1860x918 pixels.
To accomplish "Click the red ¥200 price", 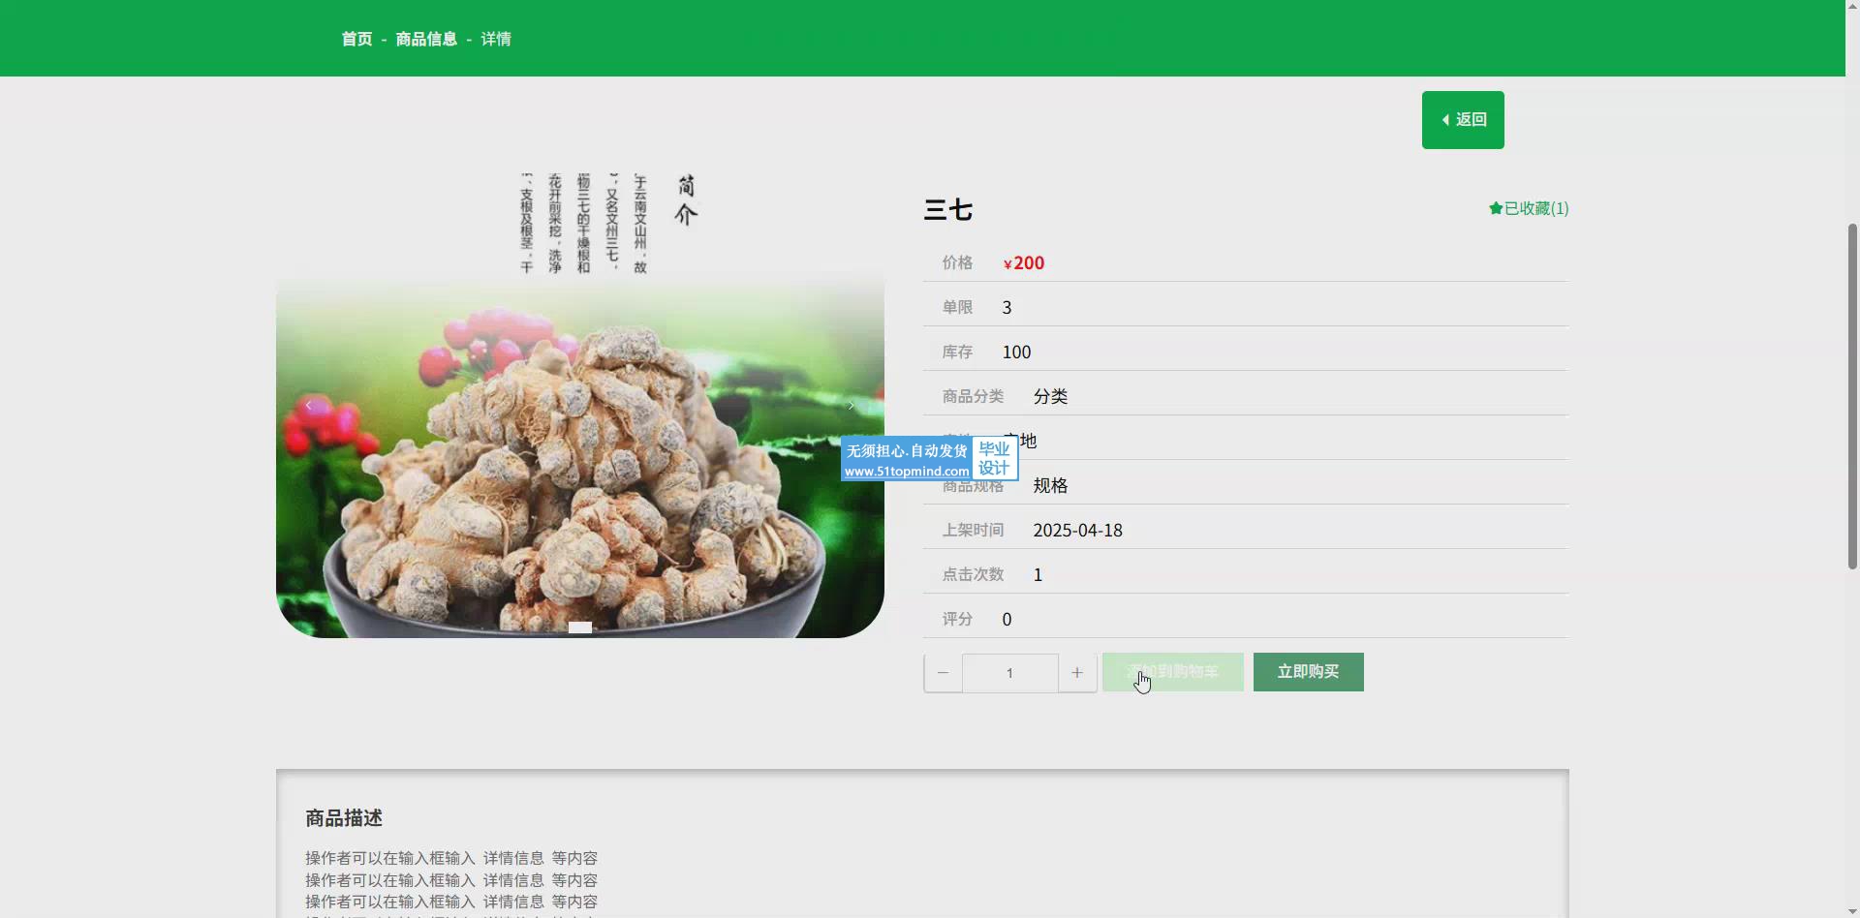I will (1024, 263).
